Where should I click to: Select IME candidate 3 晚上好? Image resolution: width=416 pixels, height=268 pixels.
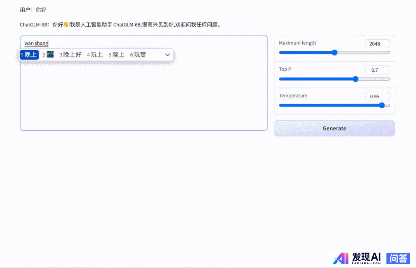click(x=70, y=55)
